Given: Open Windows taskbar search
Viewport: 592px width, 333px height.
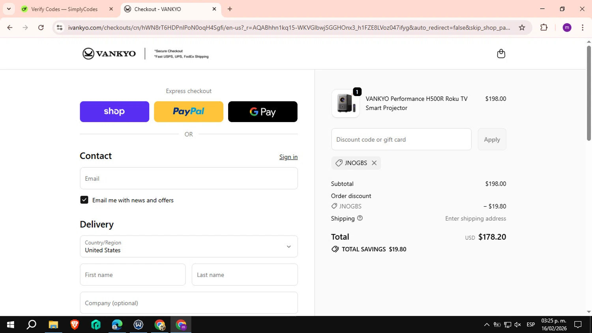Looking at the screenshot, I should [x=32, y=325].
